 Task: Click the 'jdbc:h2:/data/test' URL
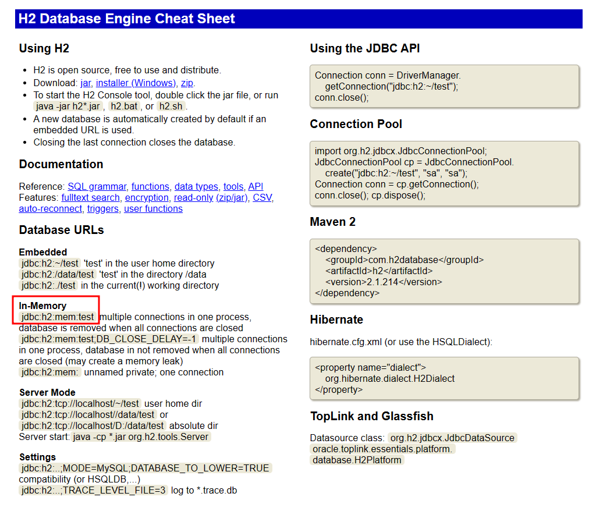(x=58, y=275)
